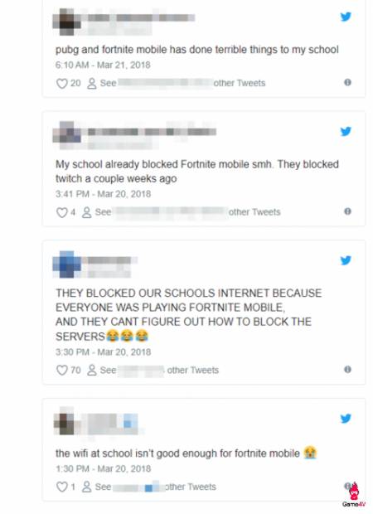This screenshot has height=514, width=373.
Task: Open the info icon on the twitch-blocked tweet
Action: (x=348, y=211)
